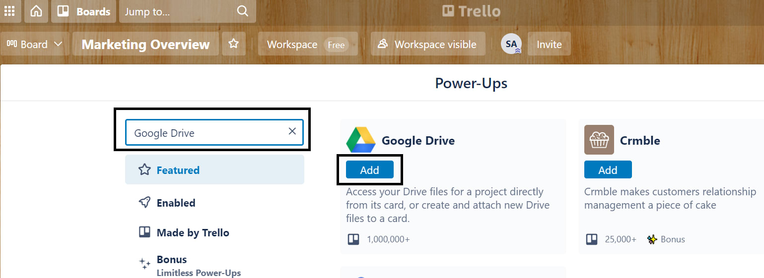Open the apps grid menu icon
This screenshot has height=278, width=764.
tap(9, 11)
